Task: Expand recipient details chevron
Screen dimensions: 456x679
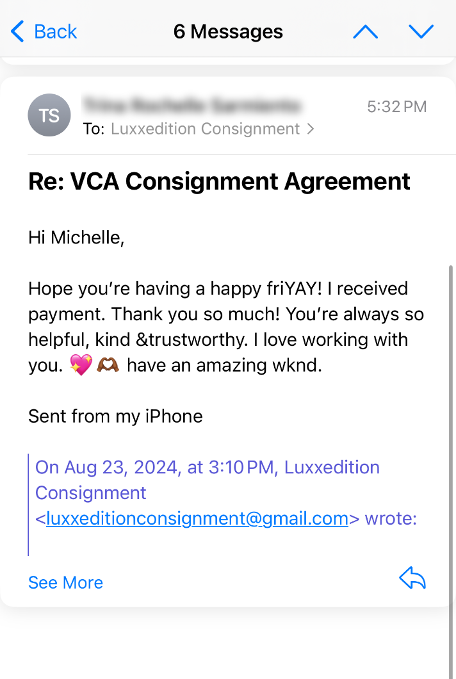Action: [x=311, y=129]
